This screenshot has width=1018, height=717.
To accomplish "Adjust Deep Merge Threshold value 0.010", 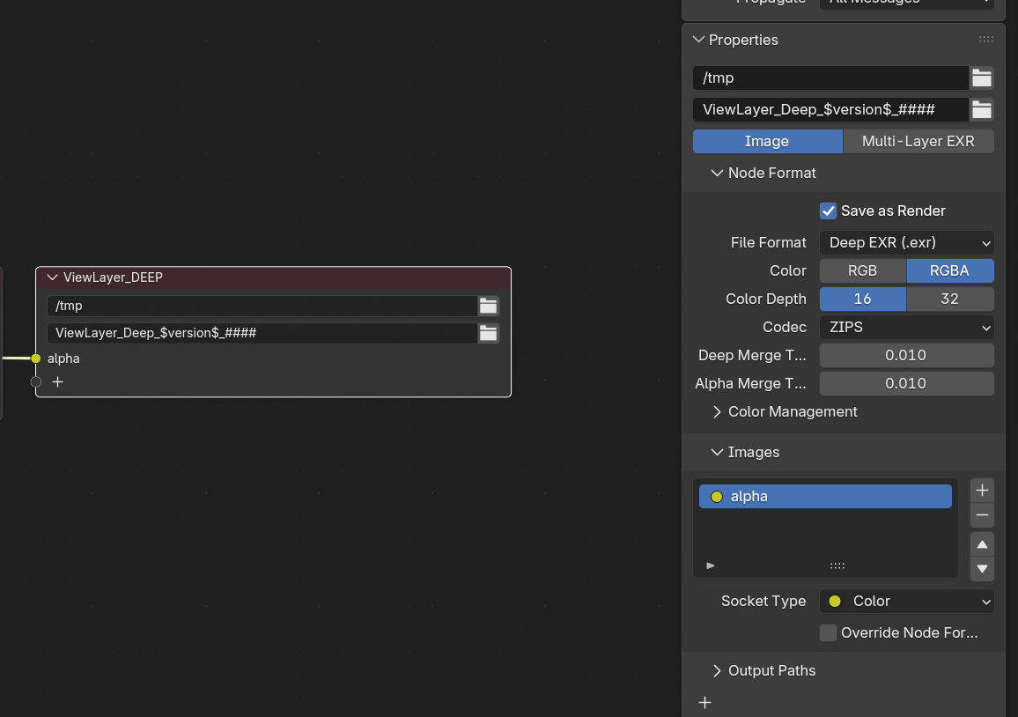I will [x=906, y=355].
